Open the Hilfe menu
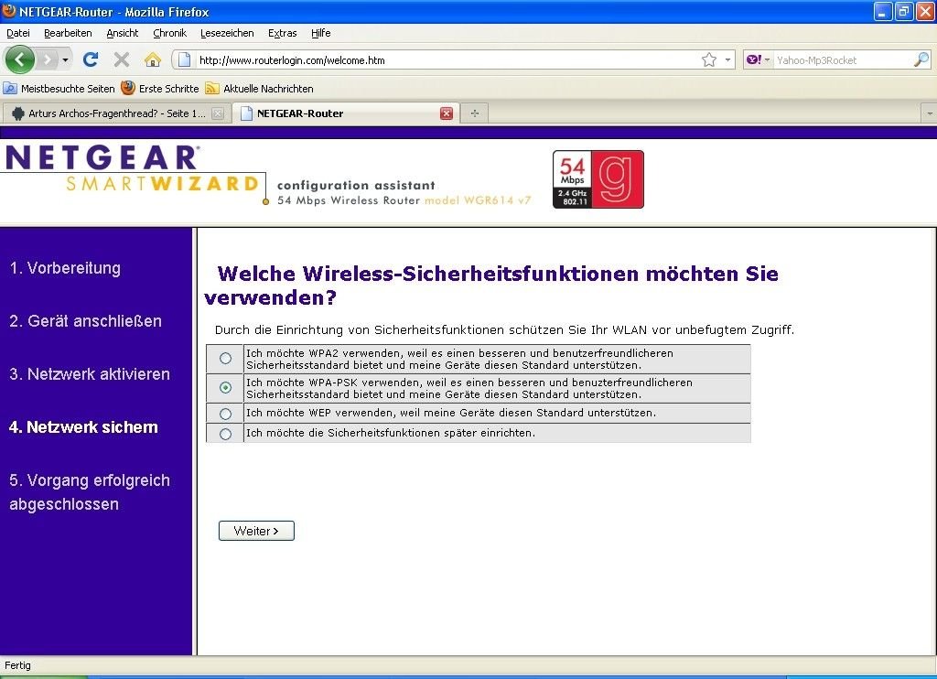This screenshot has width=937, height=679. click(x=321, y=33)
